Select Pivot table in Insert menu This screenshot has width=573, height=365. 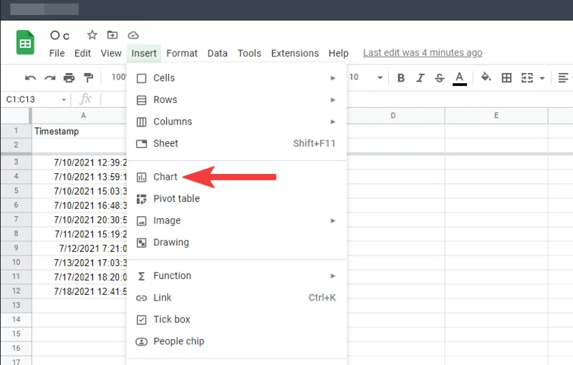[176, 199]
